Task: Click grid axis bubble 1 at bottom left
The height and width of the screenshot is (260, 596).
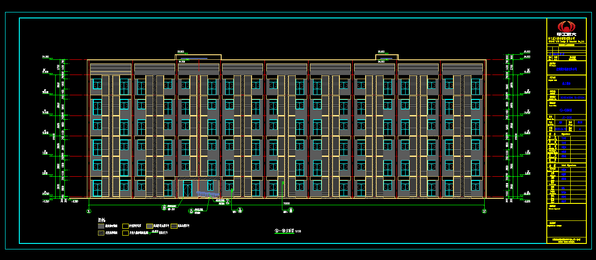Action: 88,211
